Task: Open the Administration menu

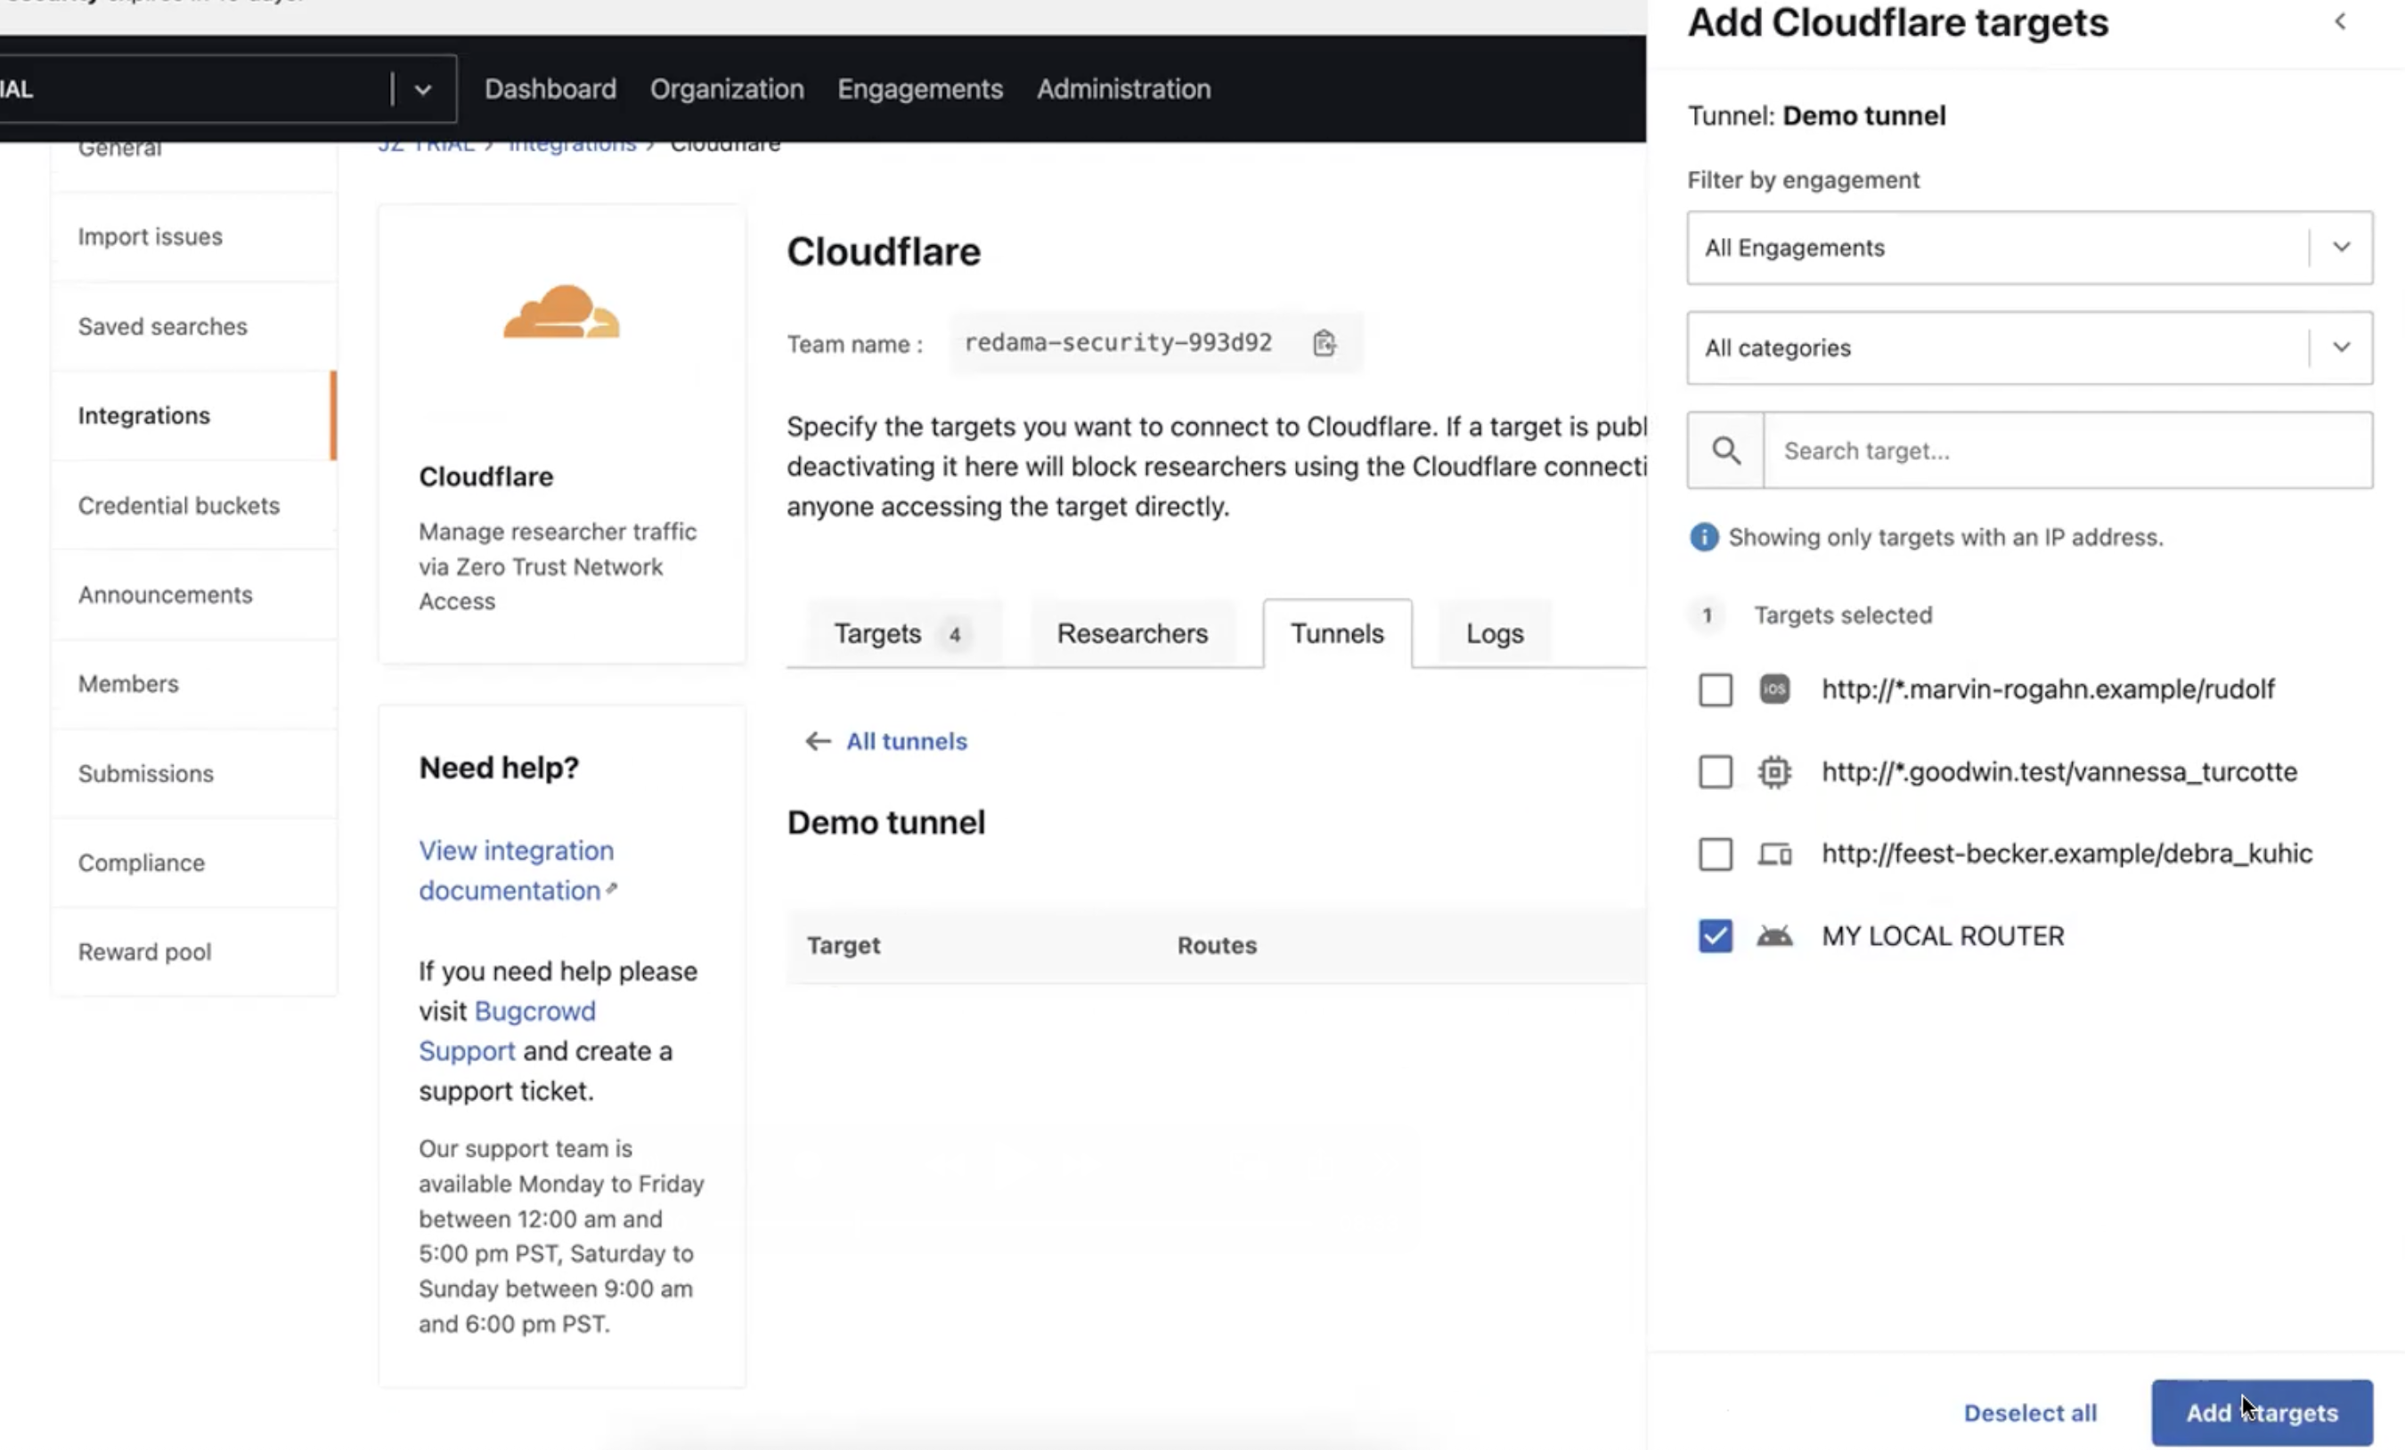Action: [1123, 89]
